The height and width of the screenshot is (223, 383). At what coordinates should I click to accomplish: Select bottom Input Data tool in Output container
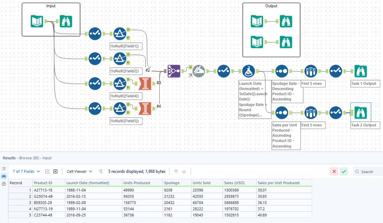(257, 42)
